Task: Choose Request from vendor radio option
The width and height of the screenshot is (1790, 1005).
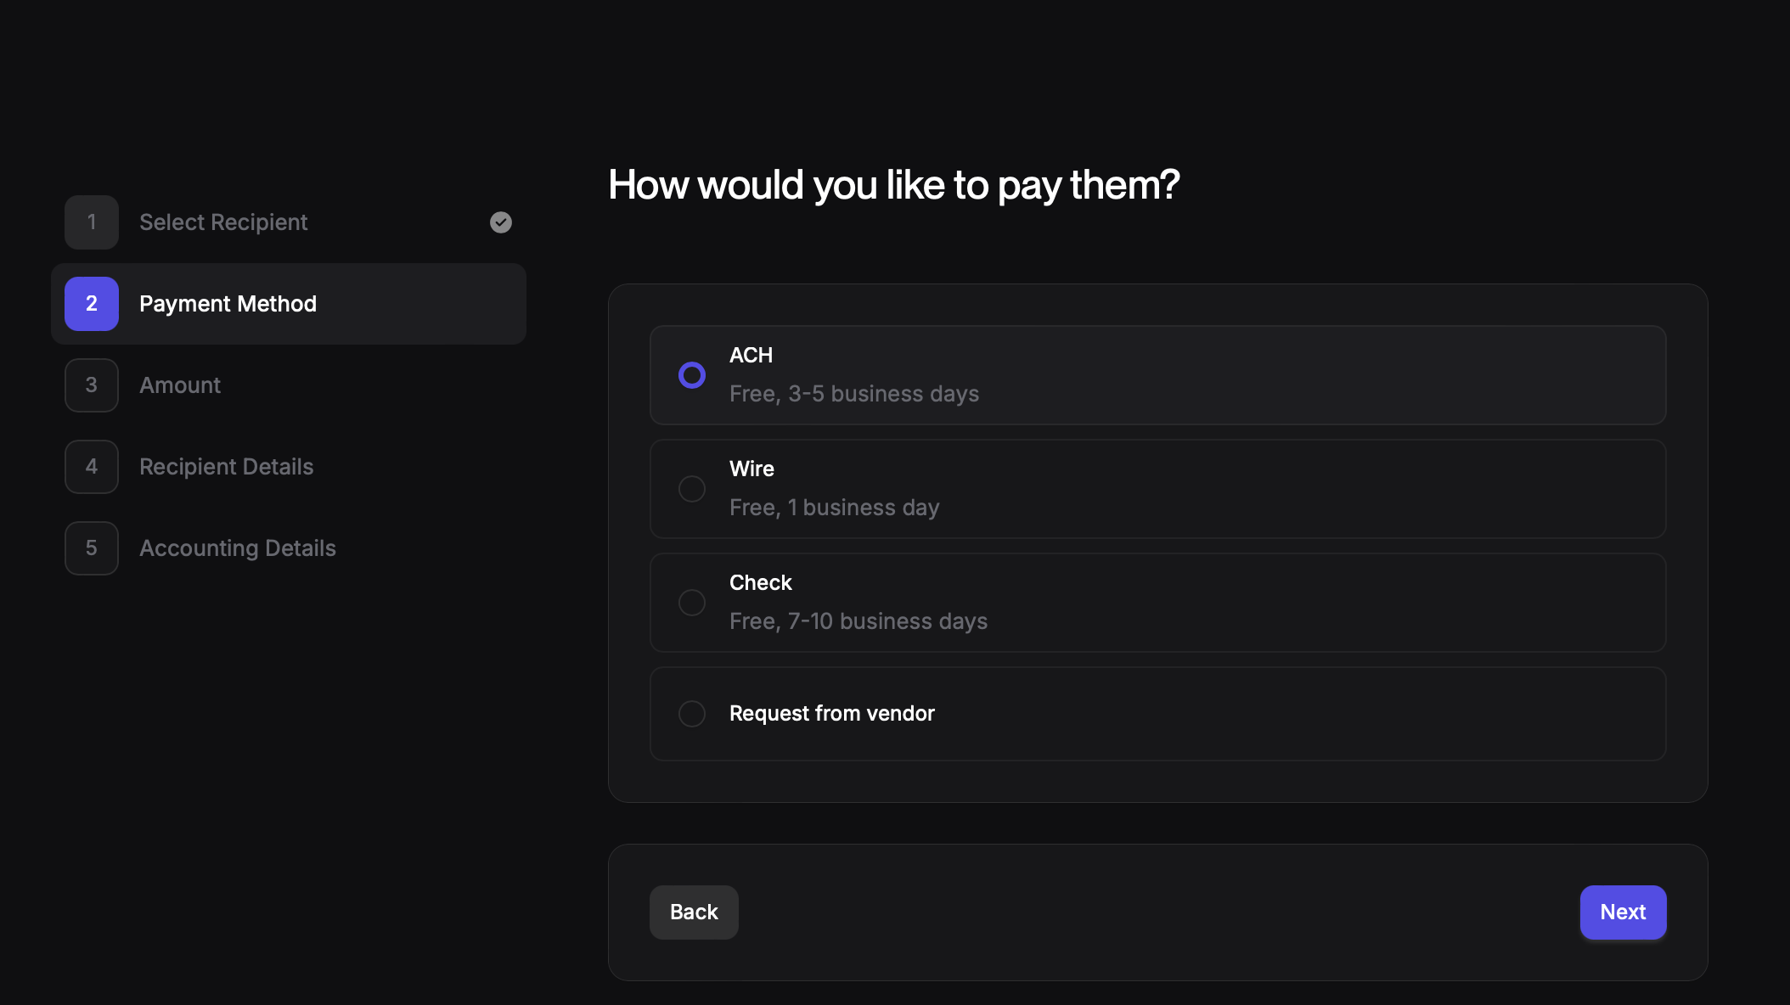Action: (692, 714)
